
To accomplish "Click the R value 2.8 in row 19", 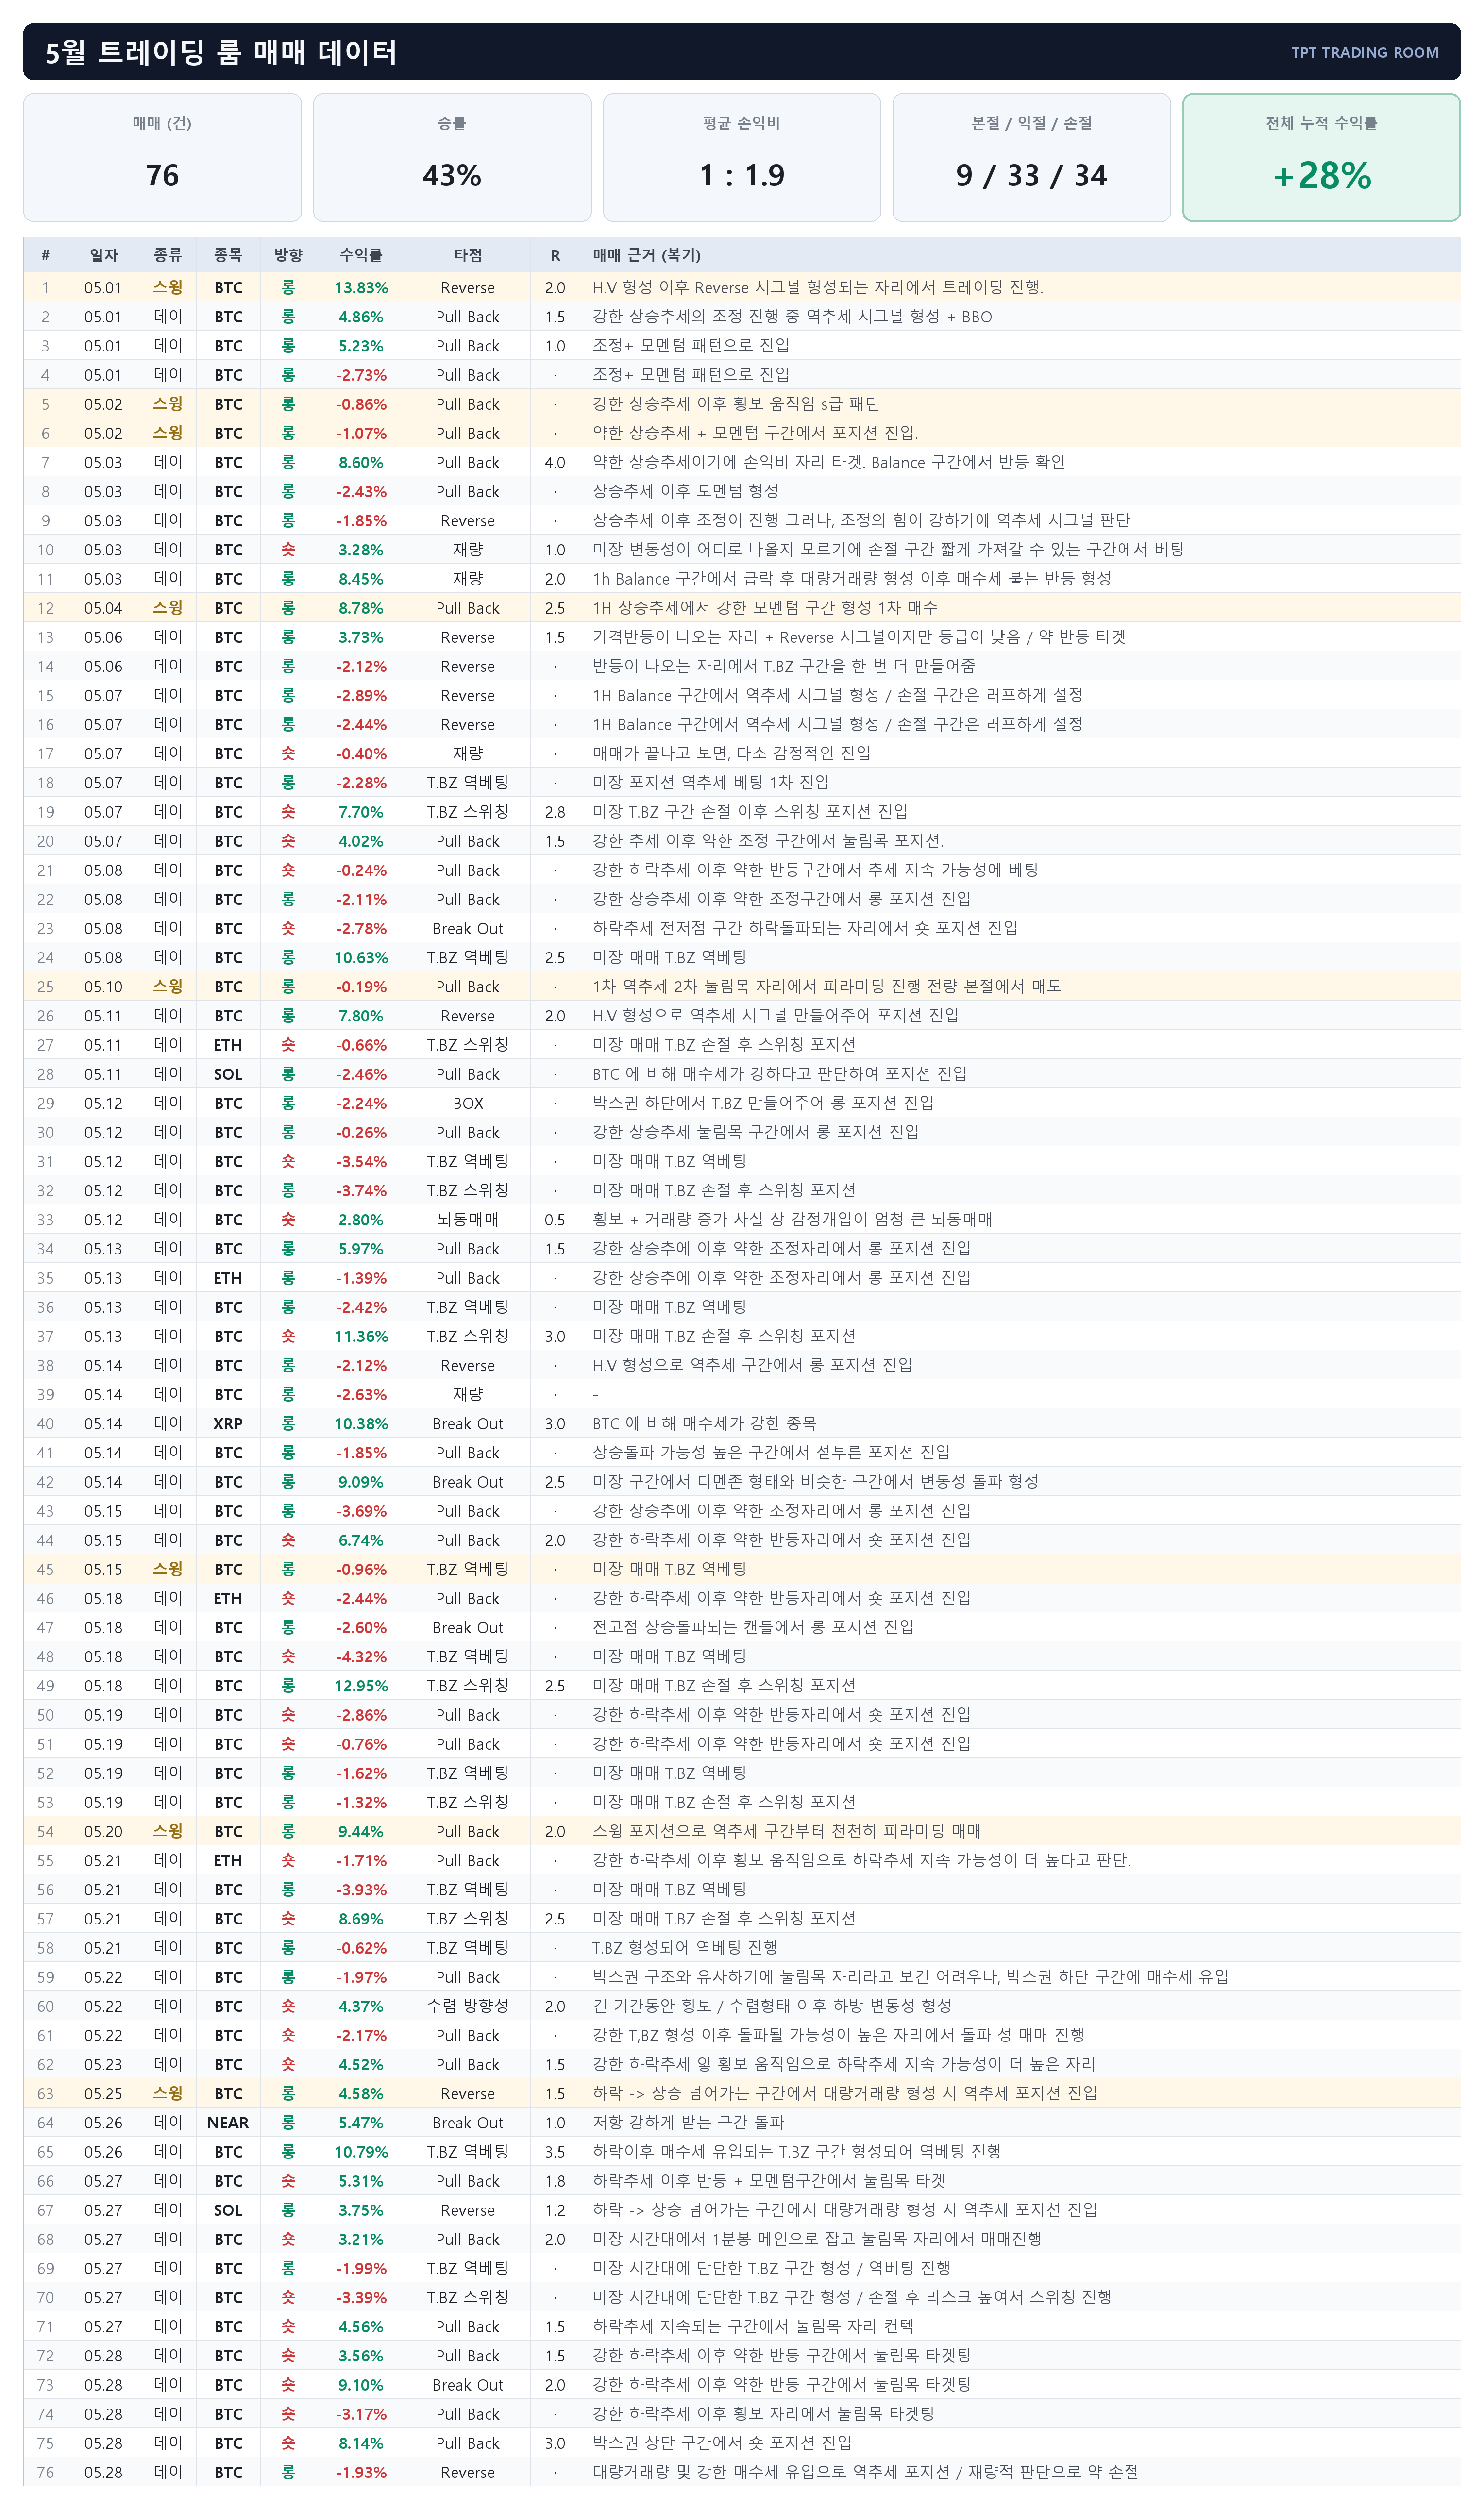I will (x=555, y=812).
